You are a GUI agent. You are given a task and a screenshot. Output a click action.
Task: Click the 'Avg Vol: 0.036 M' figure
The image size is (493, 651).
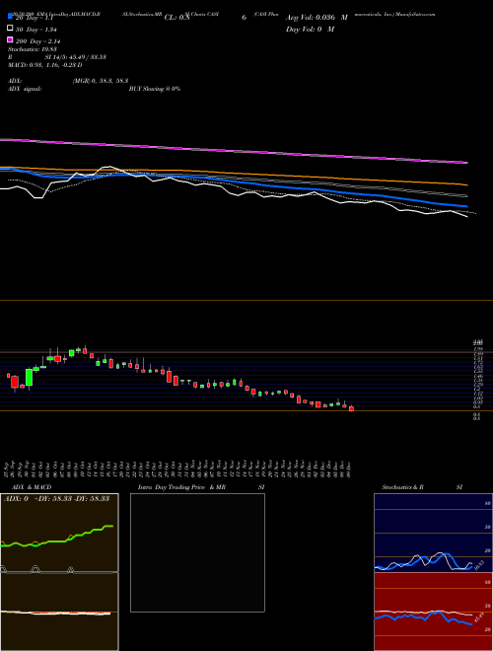click(x=317, y=18)
